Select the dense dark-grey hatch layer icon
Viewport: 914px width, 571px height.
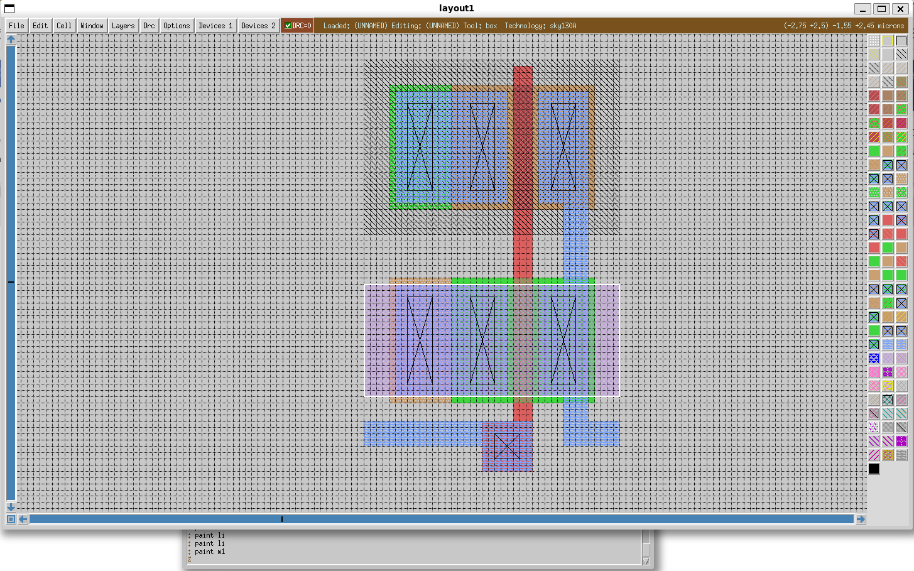(x=888, y=427)
